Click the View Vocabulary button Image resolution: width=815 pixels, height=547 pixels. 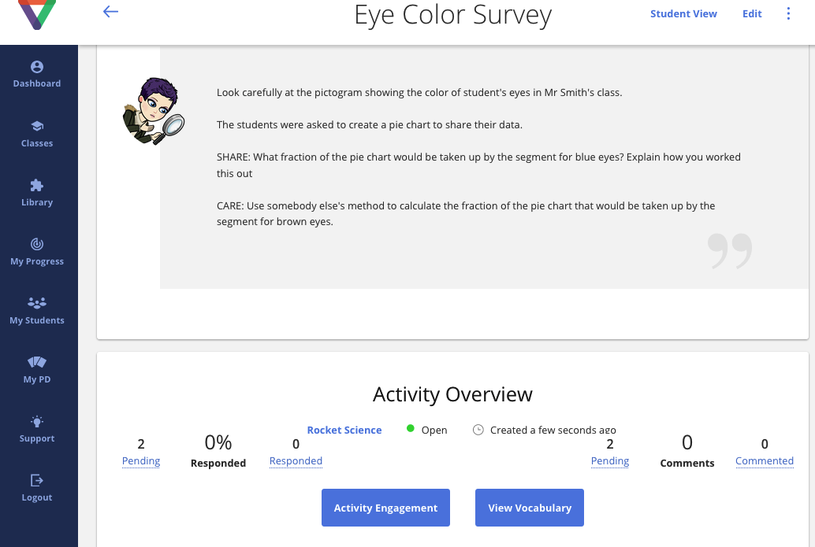529,508
